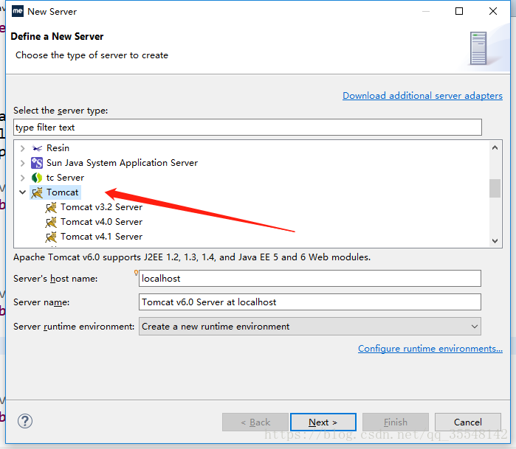Image resolution: width=516 pixels, height=449 pixels.
Task: Click the Tomcat v4.1 Server icon
Action: [51, 237]
